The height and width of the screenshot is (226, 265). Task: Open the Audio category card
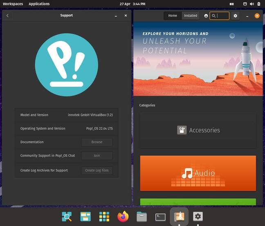click(198, 173)
